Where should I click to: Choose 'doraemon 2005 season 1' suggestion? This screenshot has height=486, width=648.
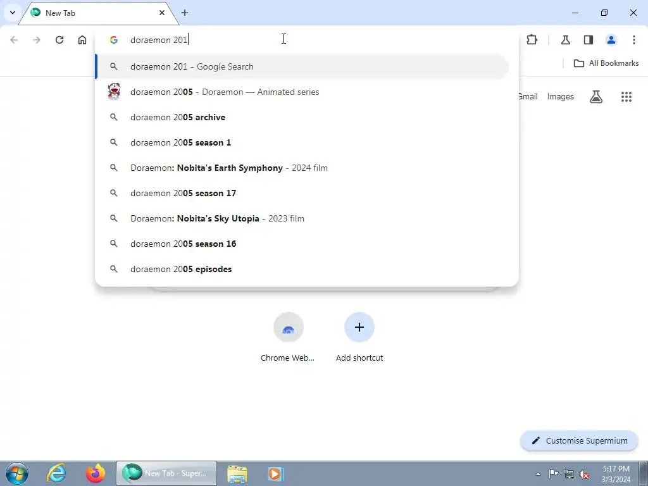click(302, 142)
